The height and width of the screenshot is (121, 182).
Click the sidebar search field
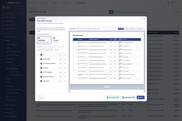pyautogui.click(x=13, y=14)
